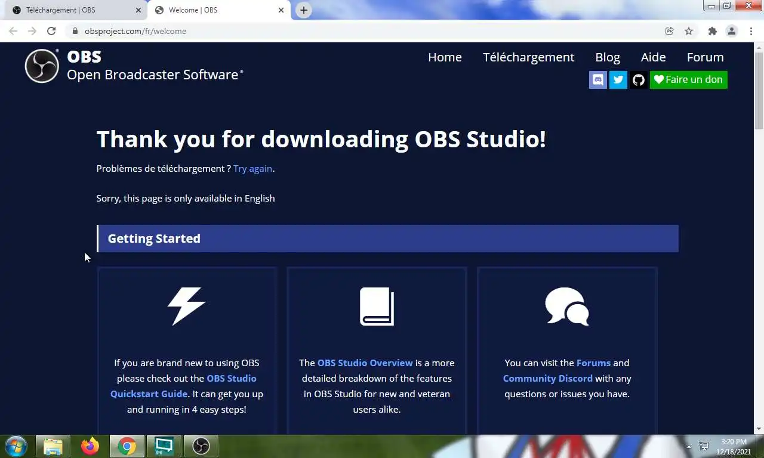Click the network tray icon
This screenshot has width=764, height=458.
(x=704, y=446)
